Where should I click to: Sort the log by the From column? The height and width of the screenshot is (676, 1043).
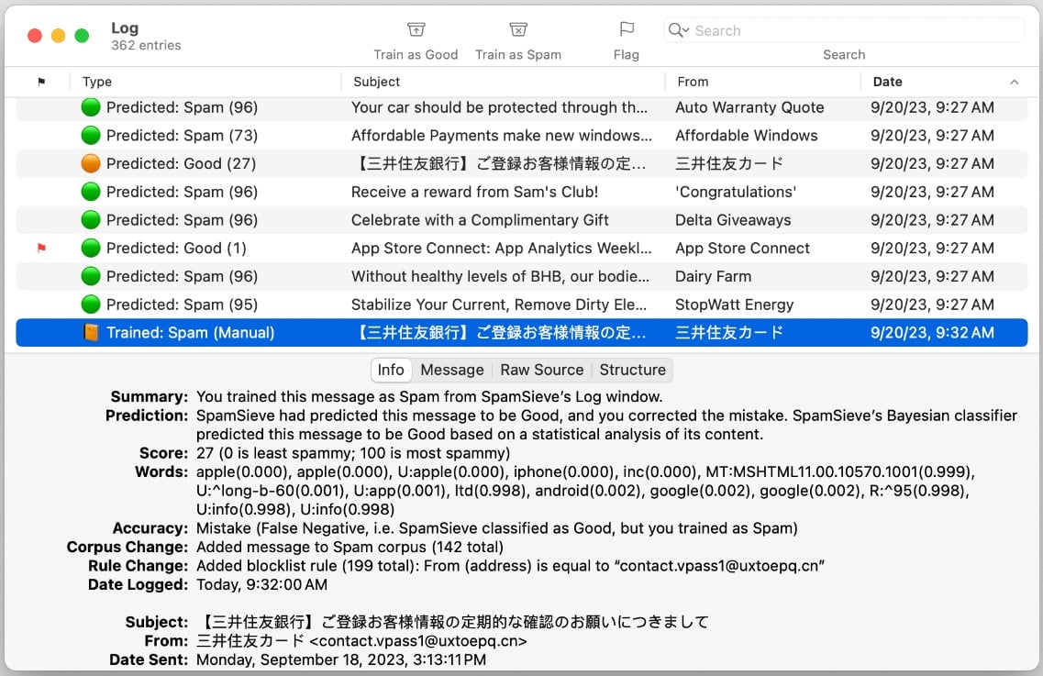coord(693,82)
